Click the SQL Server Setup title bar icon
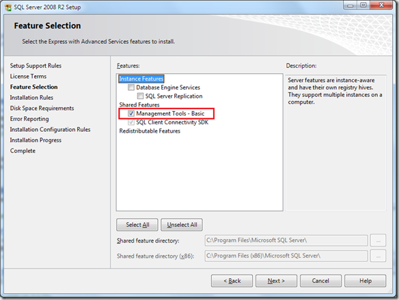This screenshot has height=300, width=399. (x=8, y=8)
